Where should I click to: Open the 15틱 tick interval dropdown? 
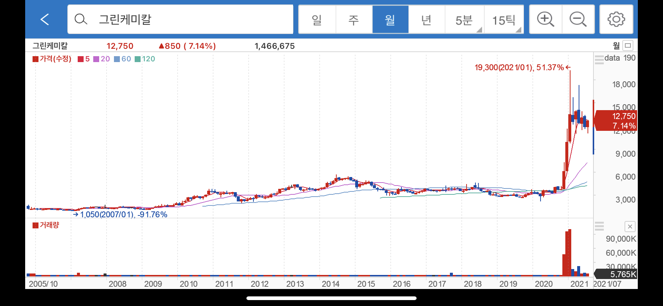pos(504,20)
